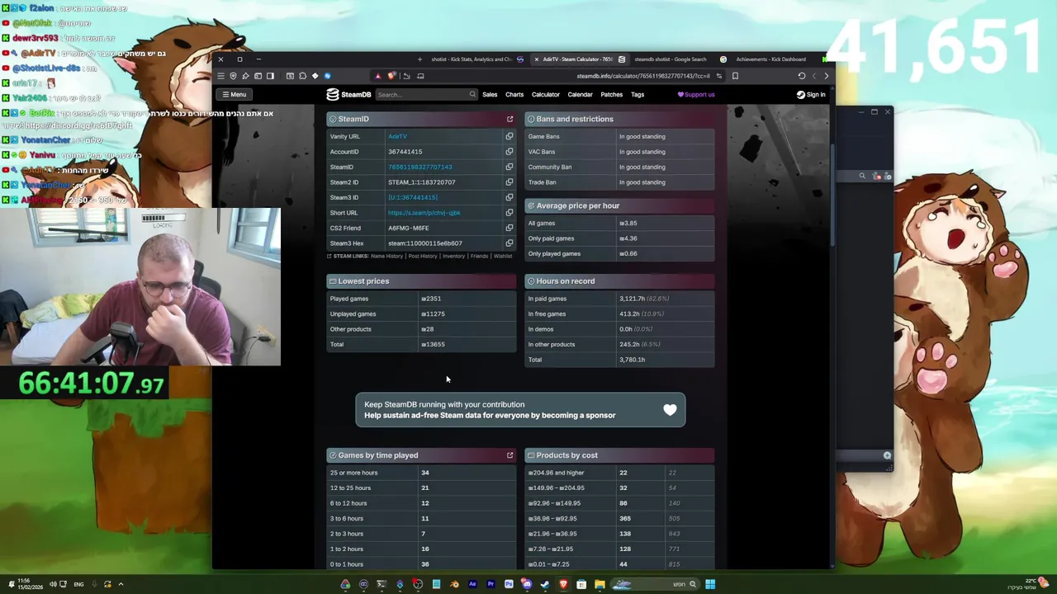
Task: Open the Patches menu item
Action: coord(612,94)
